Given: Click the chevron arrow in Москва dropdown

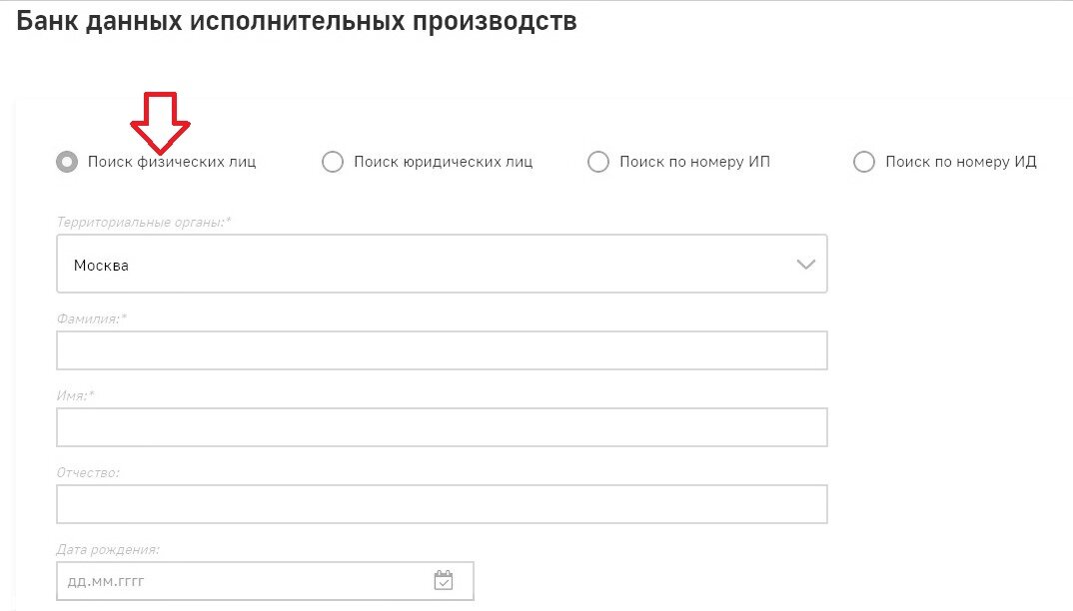Looking at the screenshot, I should coord(805,265).
